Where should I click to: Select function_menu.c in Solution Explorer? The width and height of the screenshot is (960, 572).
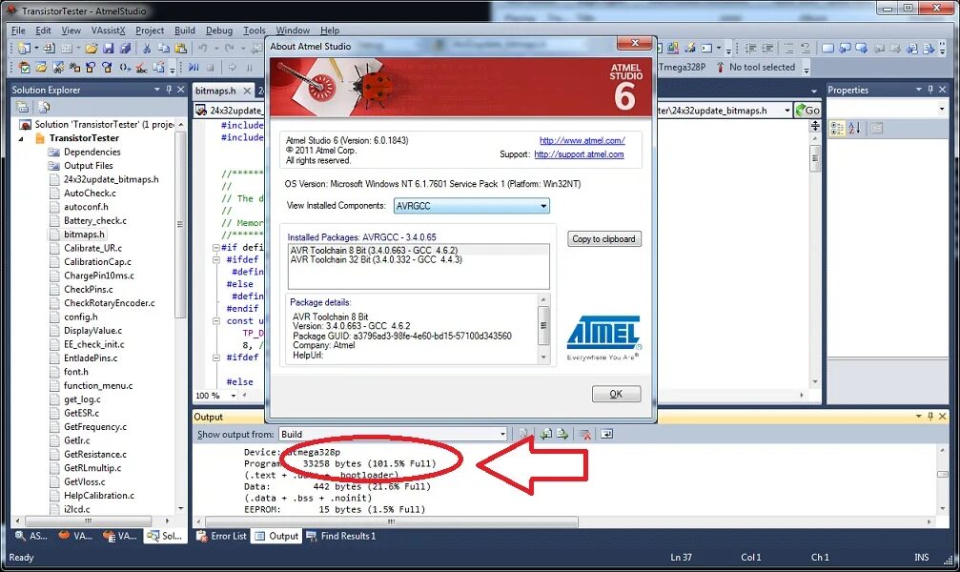[x=98, y=385]
